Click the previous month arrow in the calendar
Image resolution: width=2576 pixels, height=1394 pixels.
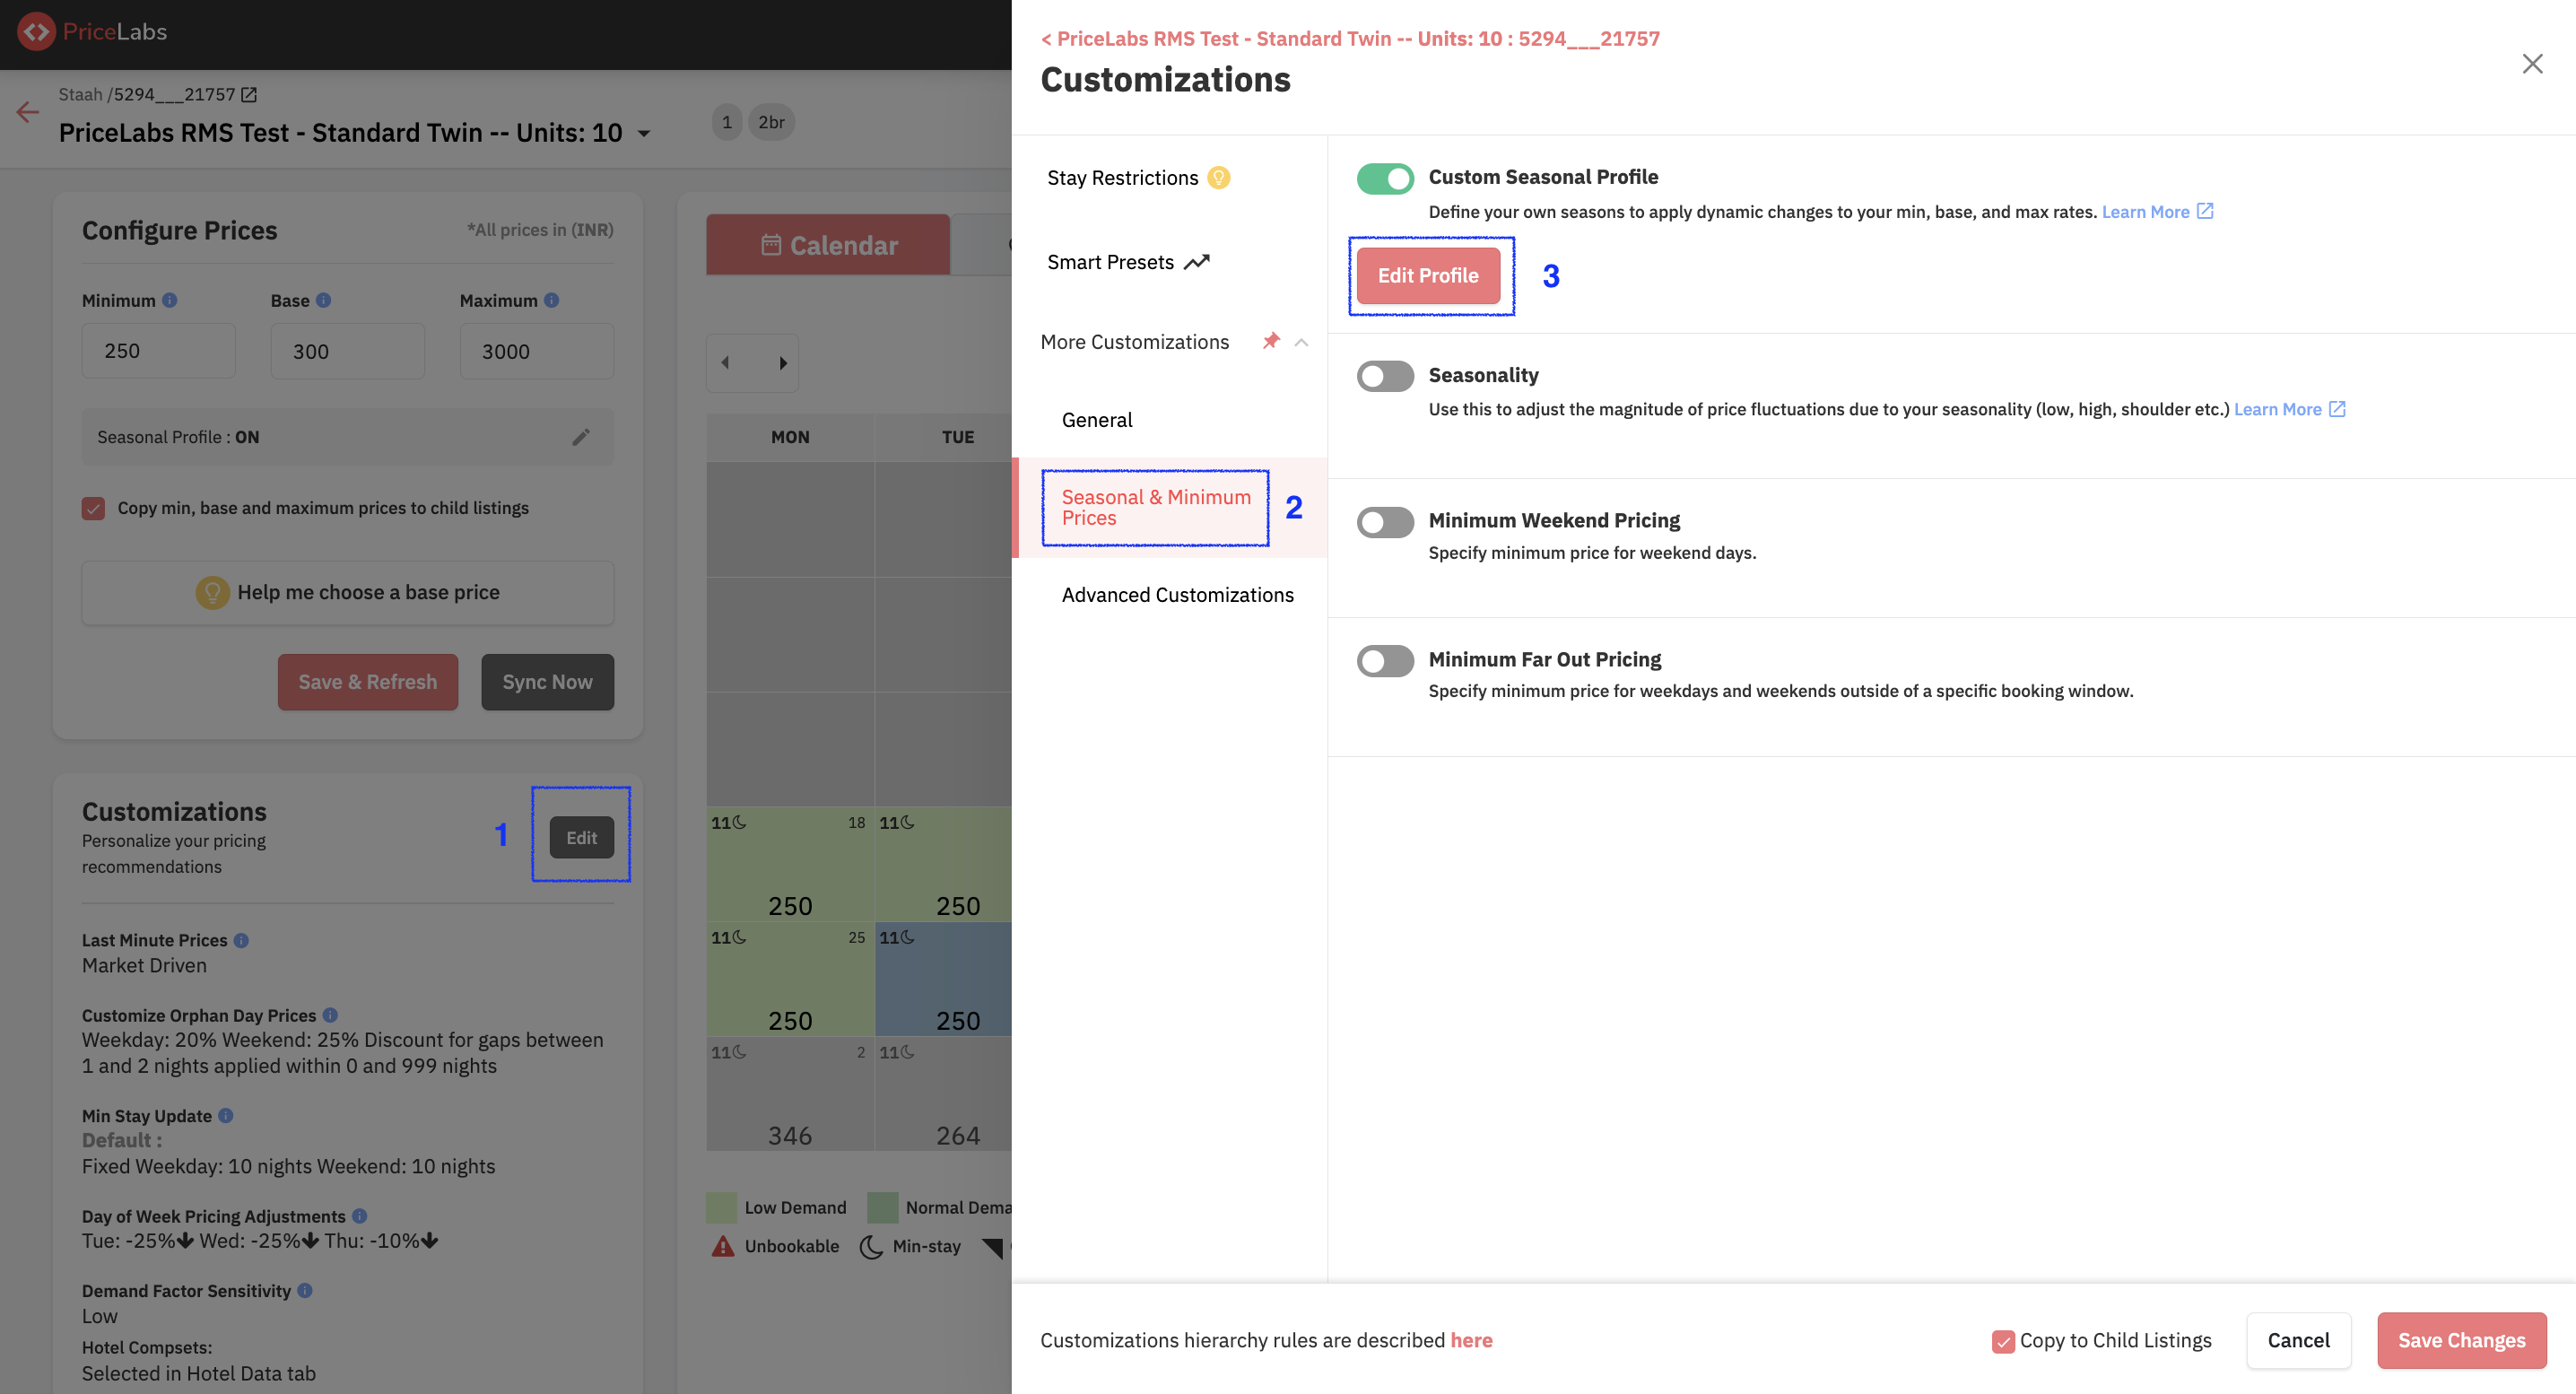coord(726,363)
